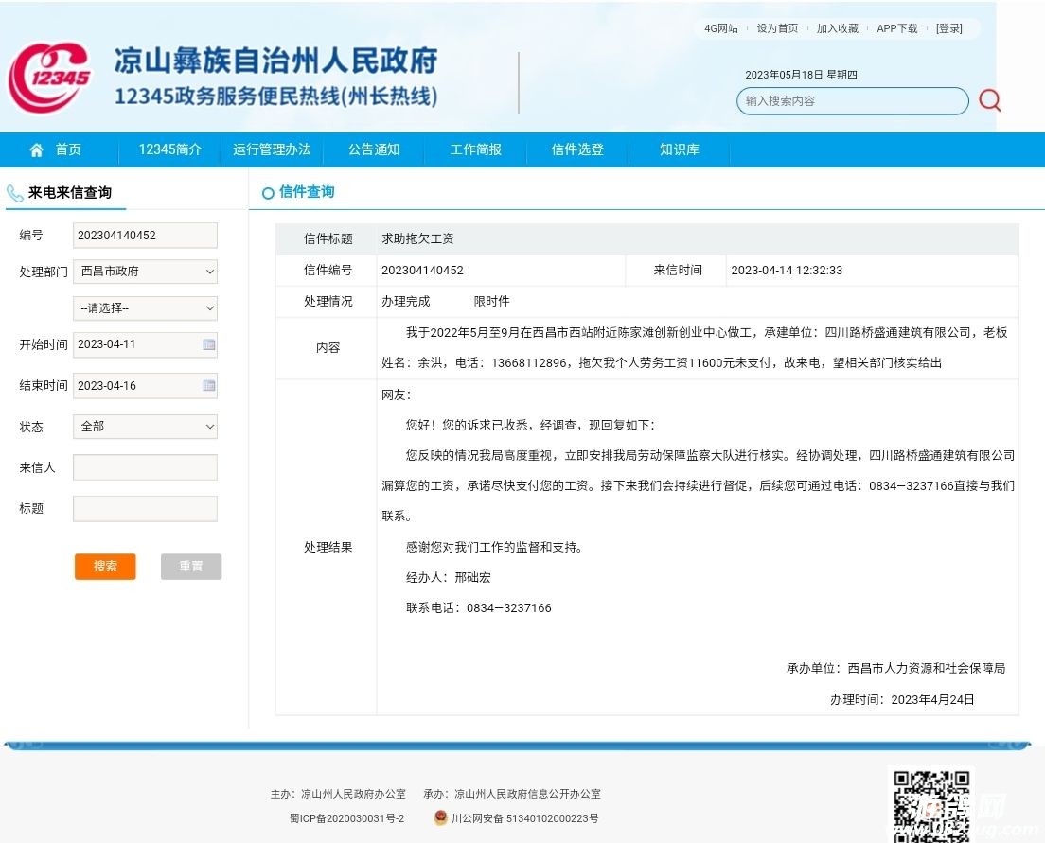Expand the 处理部门 dropdown showing 西昌市政府

pos(145,272)
